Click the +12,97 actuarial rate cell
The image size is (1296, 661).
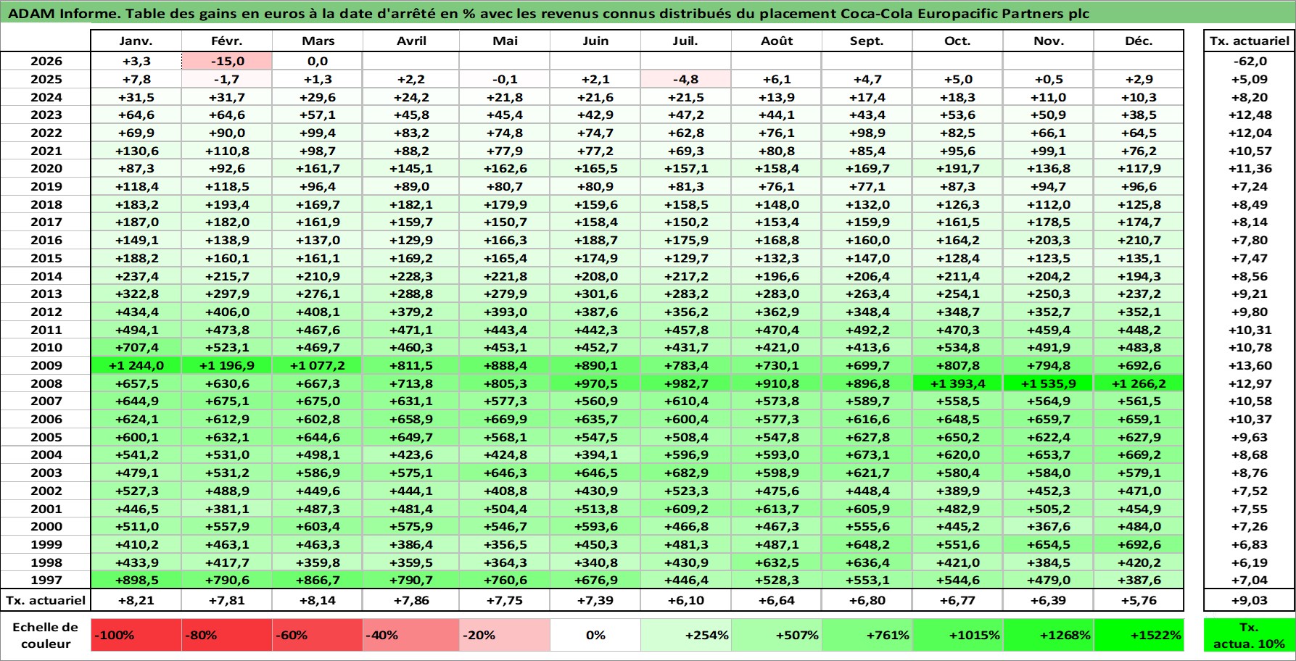pos(1249,383)
